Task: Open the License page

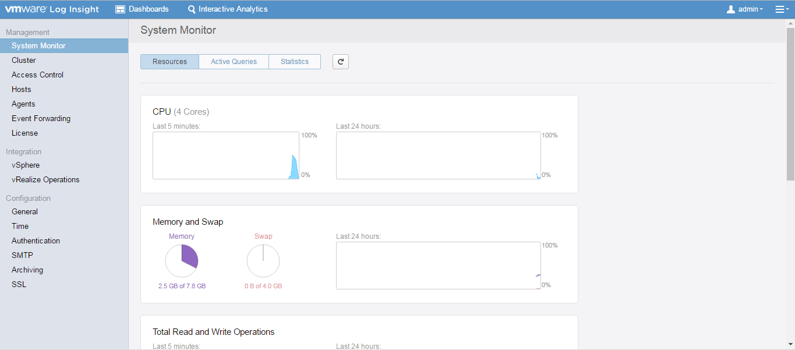Action: pyautogui.click(x=24, y=133)
